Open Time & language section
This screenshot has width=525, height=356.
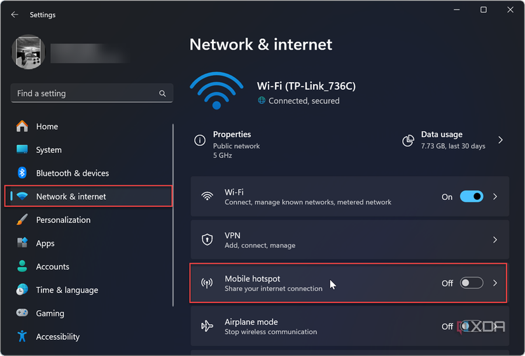(67, 290)
